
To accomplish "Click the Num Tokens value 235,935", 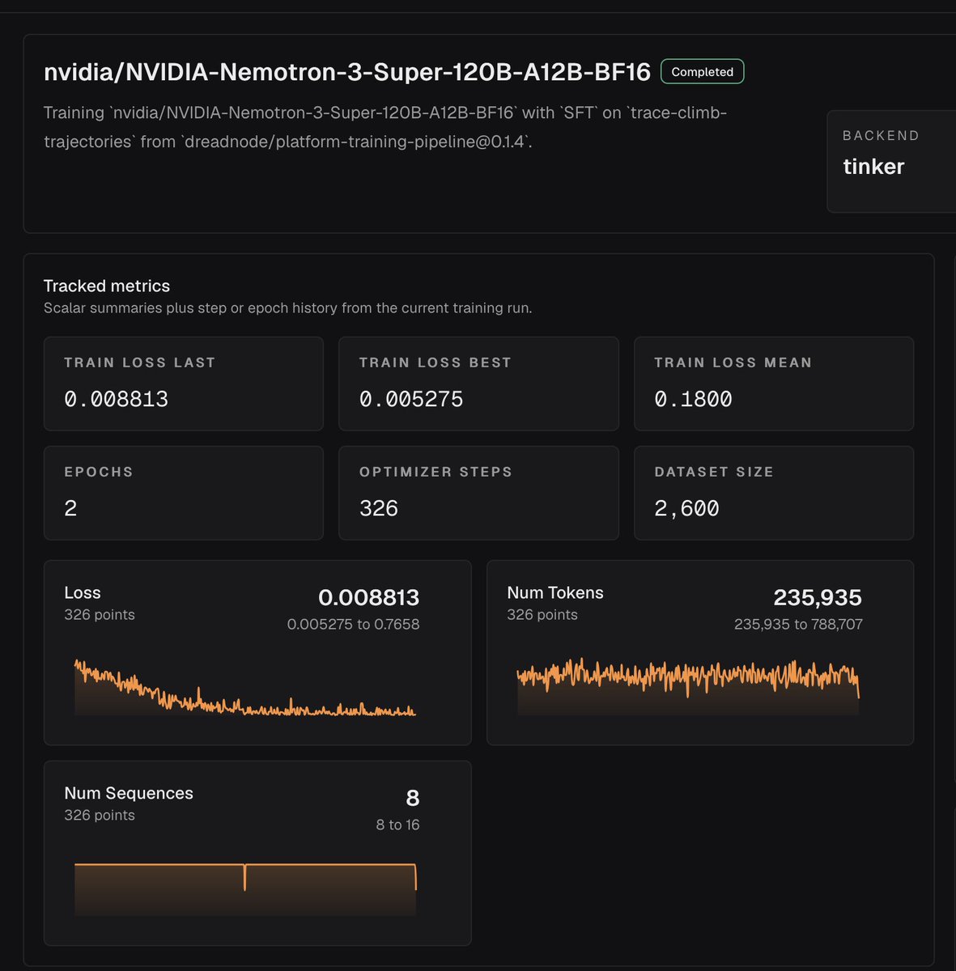I will (818, 597).
